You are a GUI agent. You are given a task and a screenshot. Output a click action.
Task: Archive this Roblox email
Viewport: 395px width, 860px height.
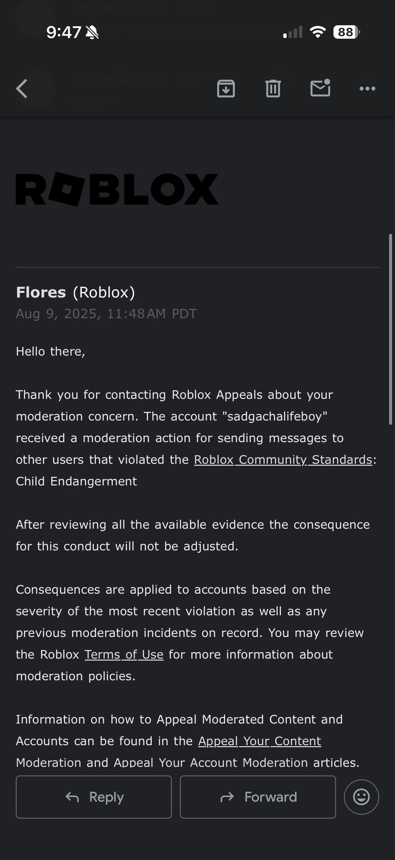pyautogui.click(x=226, y=89)
